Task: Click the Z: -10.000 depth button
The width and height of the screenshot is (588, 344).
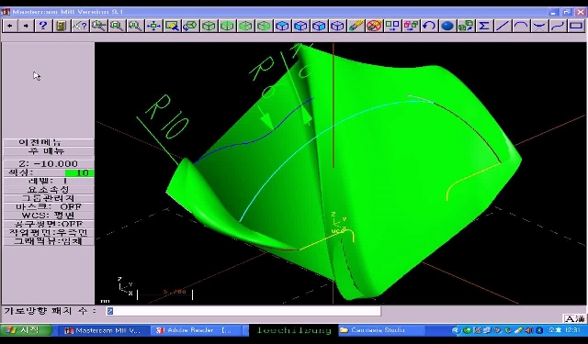Action: coord(49,163)
